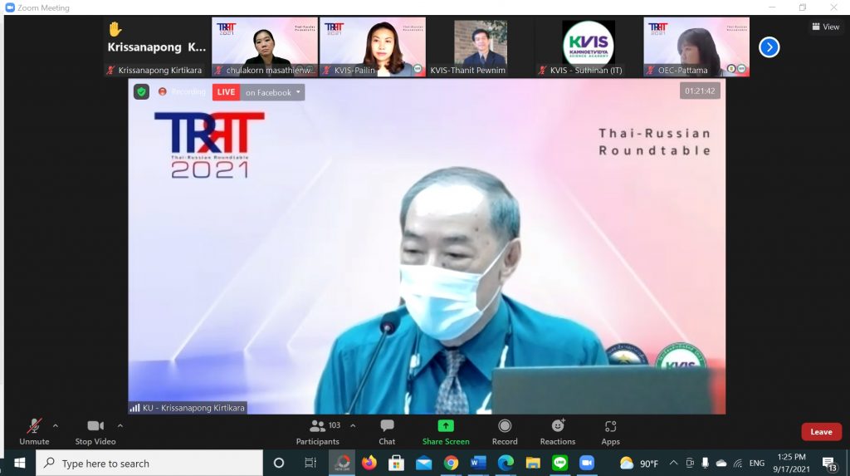Open the Participants panel
Viewport: 850px width, 476px height.
[x=318, y=432]
